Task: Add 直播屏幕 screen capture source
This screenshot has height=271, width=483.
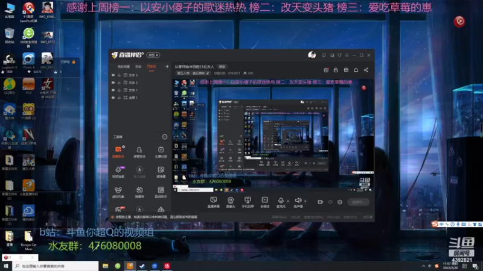Action: [214, 202]
